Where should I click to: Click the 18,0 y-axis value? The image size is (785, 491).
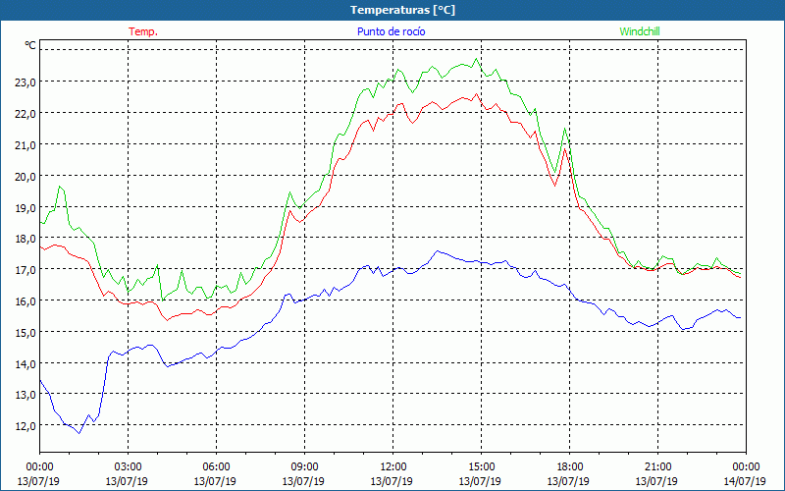tap(26, 239)
